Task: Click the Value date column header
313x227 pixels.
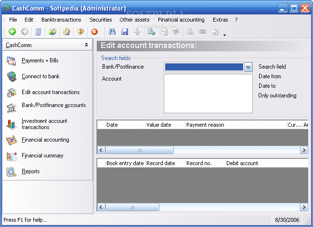Action: coord(166,125)
